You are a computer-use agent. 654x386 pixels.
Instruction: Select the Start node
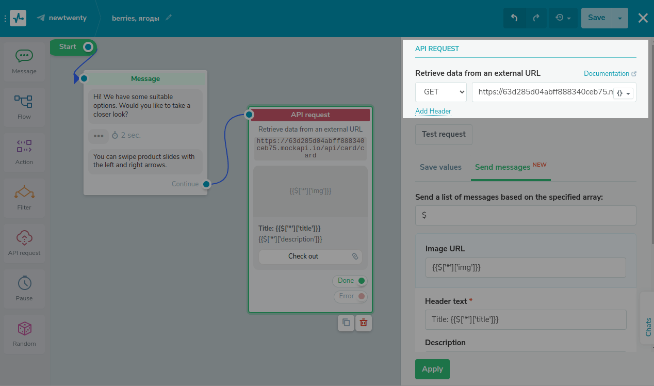[68, 47]
